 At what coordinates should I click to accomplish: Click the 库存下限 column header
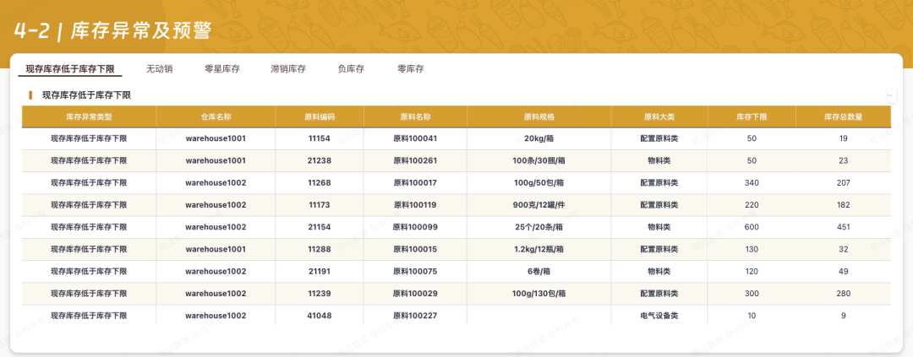coord(752,116)
